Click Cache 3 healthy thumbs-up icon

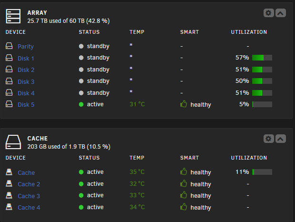click(184, 195)
